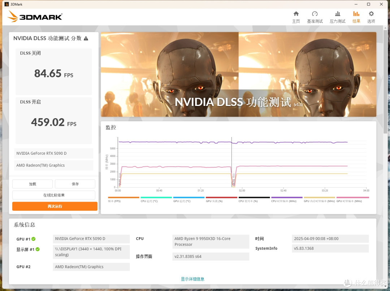Image resolution: width=390 pixels, height=291 pixels.
Task: Toggle CPU 温度 teal legend swatch
Action: (156, 197)
